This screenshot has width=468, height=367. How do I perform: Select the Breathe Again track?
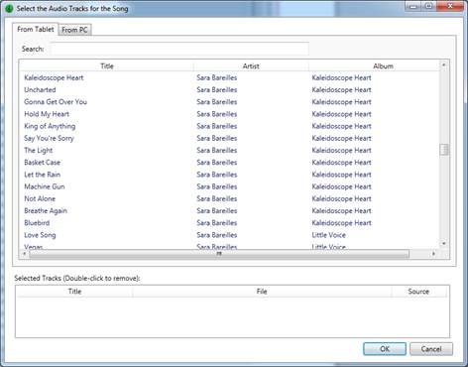[x=46, y=211]
